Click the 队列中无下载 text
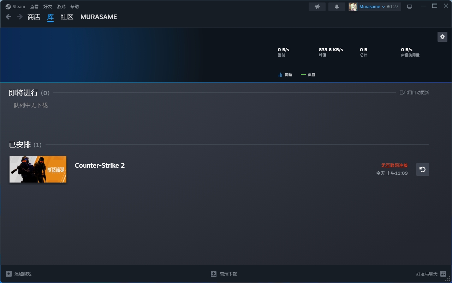 [x=31, y=105]
